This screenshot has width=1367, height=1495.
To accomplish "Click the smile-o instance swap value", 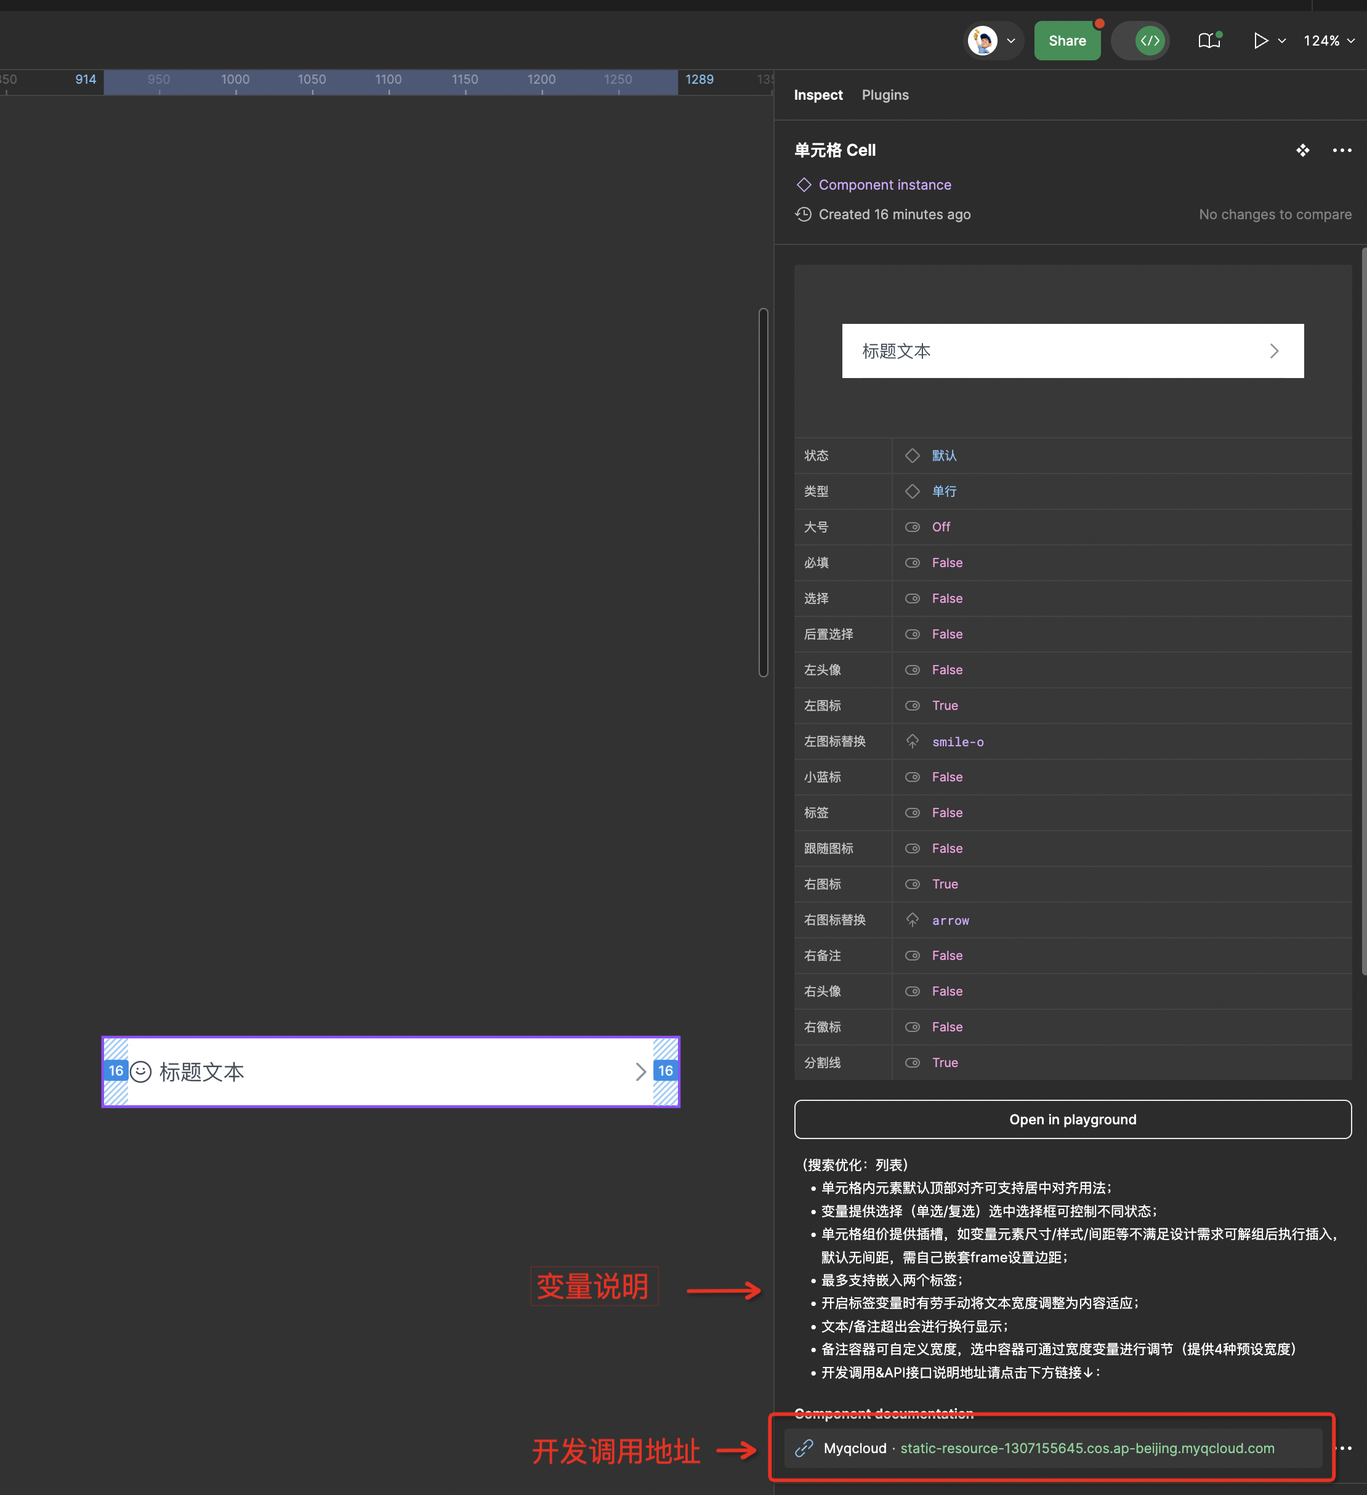I will [x=958, y=741].
